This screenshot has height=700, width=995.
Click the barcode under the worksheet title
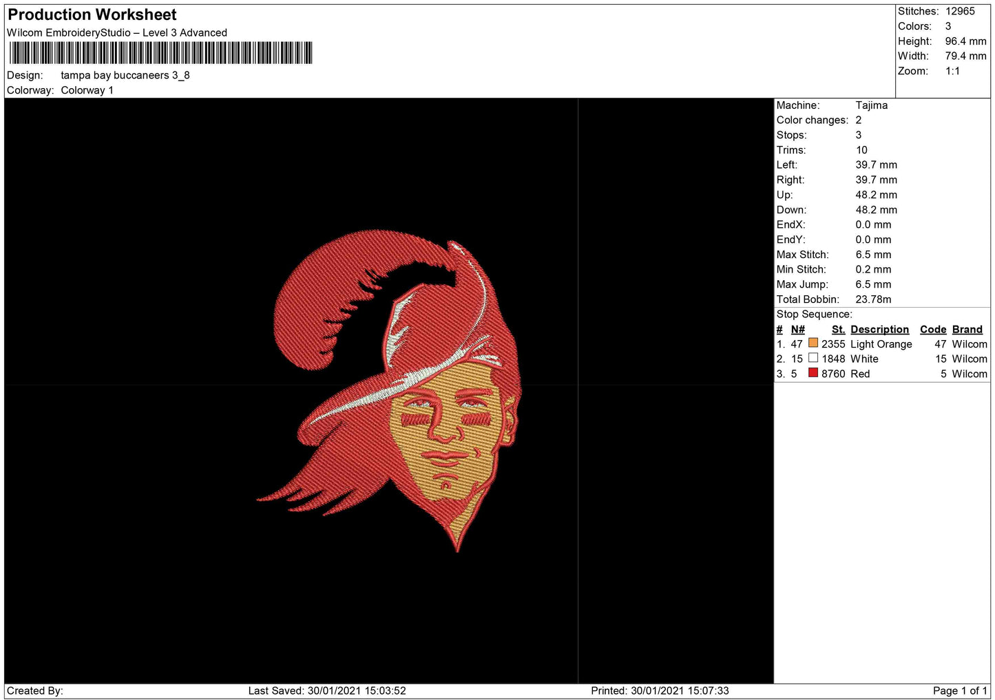[160, 53]
